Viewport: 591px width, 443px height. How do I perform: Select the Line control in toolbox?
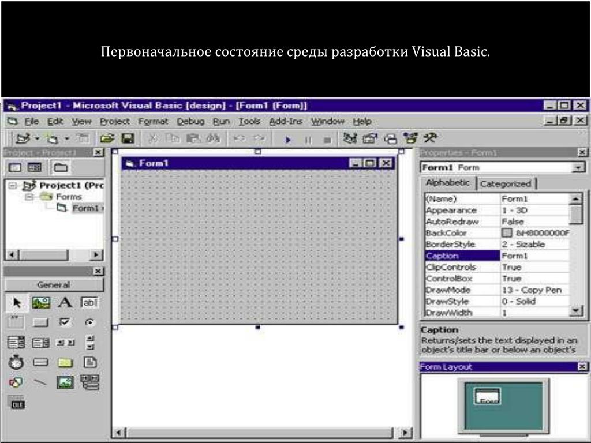click(40, 383)
